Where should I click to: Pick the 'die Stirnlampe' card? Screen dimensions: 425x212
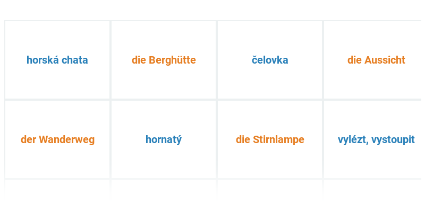270,139
